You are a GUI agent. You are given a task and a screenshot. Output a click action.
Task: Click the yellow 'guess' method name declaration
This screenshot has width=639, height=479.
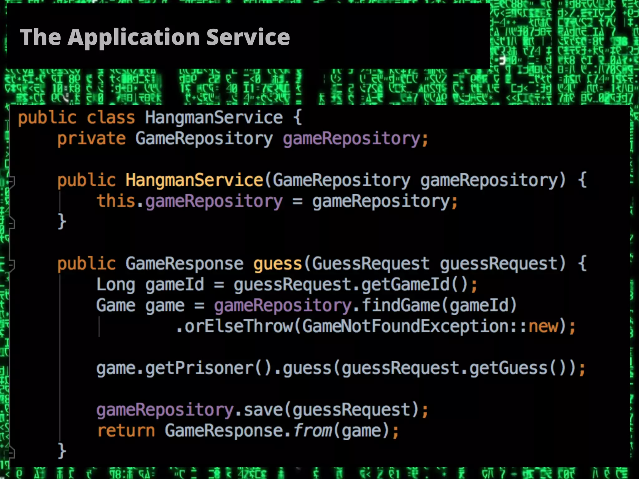pos(278,264)
